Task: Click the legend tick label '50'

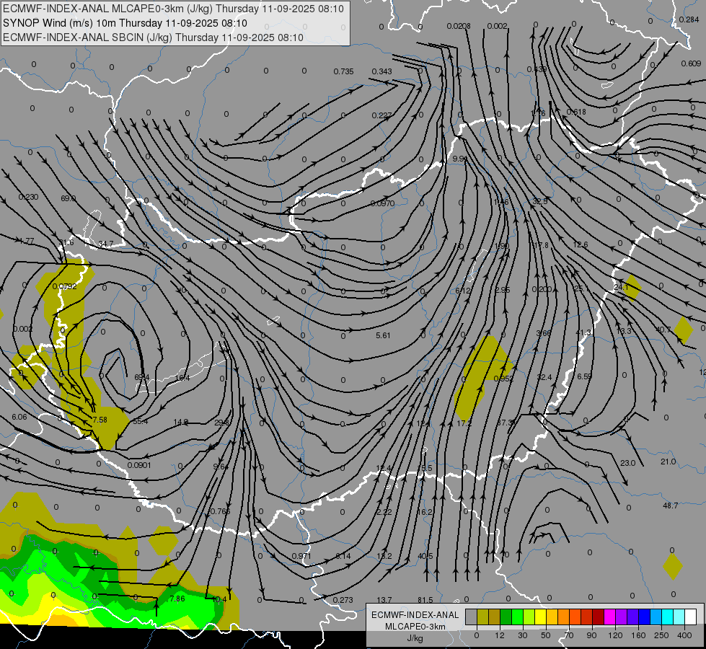Action: (x=545, y=635)
